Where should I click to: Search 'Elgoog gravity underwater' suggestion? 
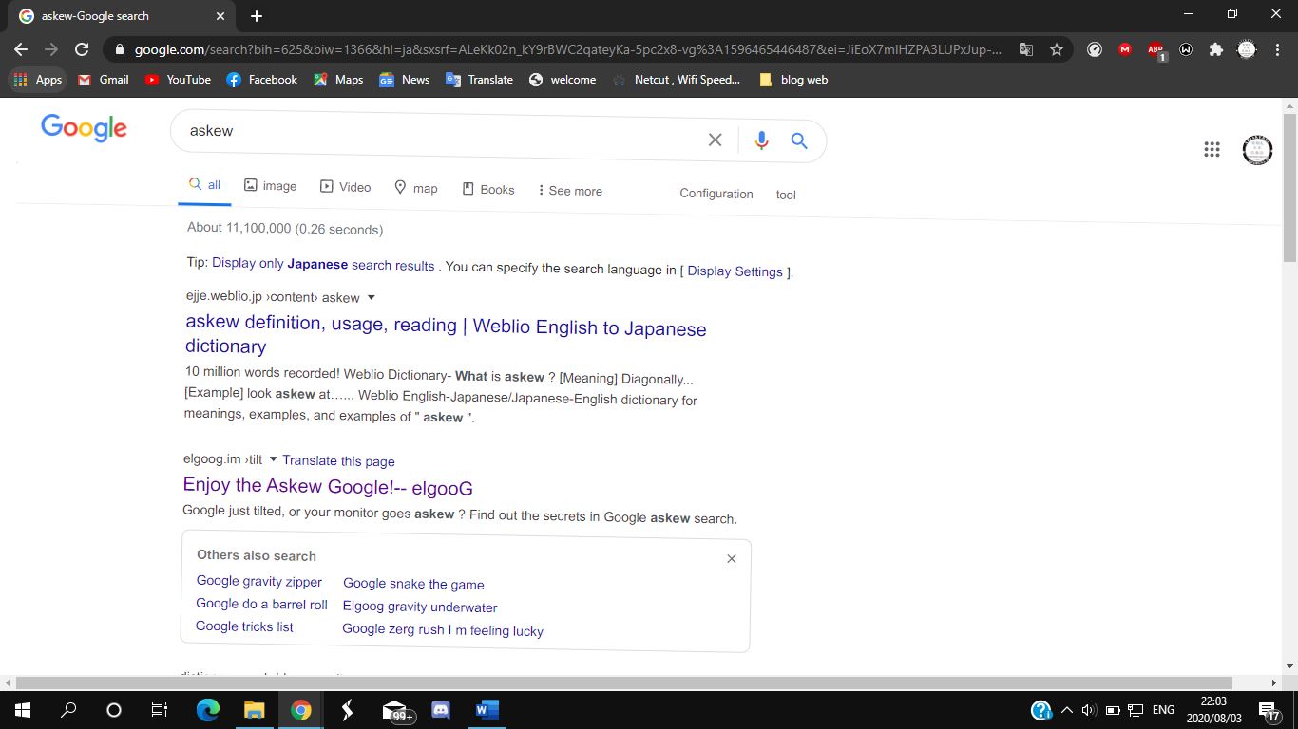point(420,607)
